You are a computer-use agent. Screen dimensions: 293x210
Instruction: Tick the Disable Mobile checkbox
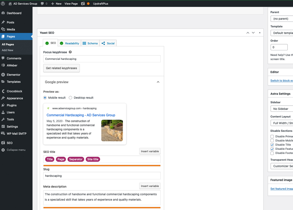(x=272, y=141)
